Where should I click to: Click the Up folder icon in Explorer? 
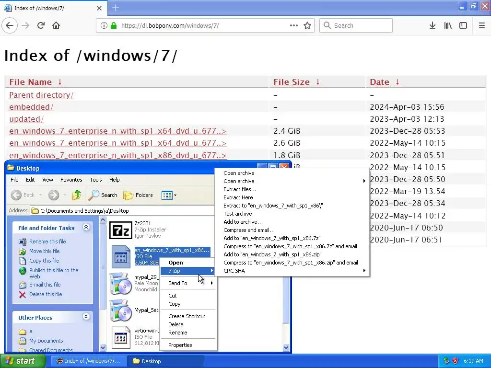pyautogui.click(x=77, y=195)
